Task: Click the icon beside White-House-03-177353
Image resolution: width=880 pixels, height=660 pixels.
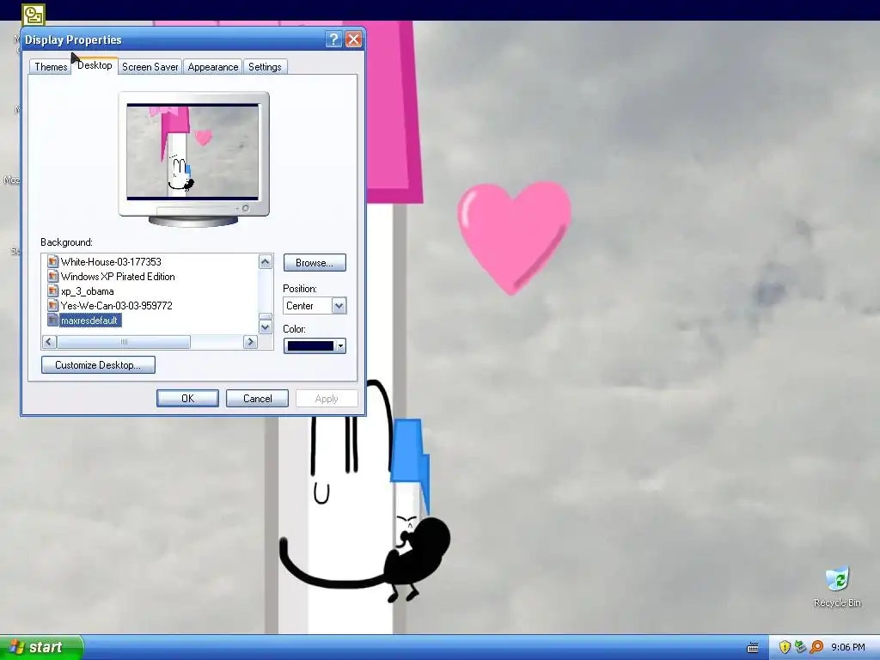Action: click(52, 261)
